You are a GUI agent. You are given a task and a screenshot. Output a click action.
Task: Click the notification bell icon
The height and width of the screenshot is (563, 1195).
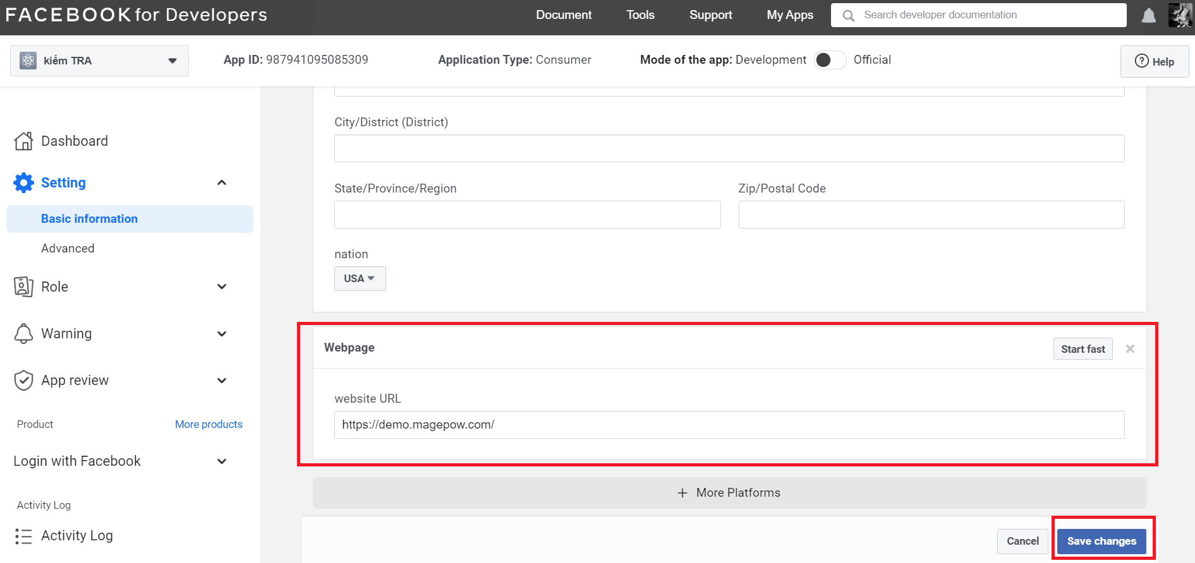[1148, 16]
